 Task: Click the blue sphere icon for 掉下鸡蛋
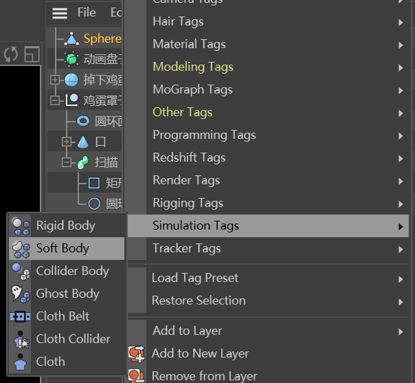tap(71, 80)
